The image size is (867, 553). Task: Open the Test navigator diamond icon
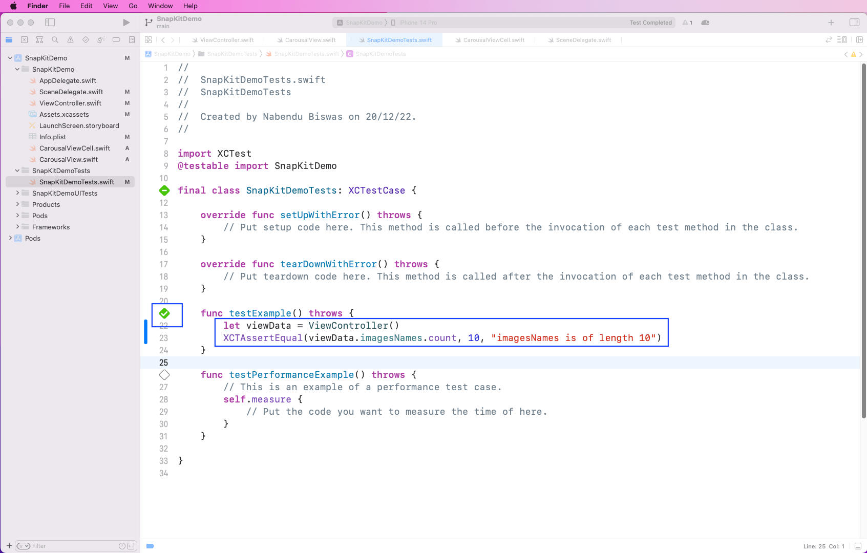coord(86,40)
